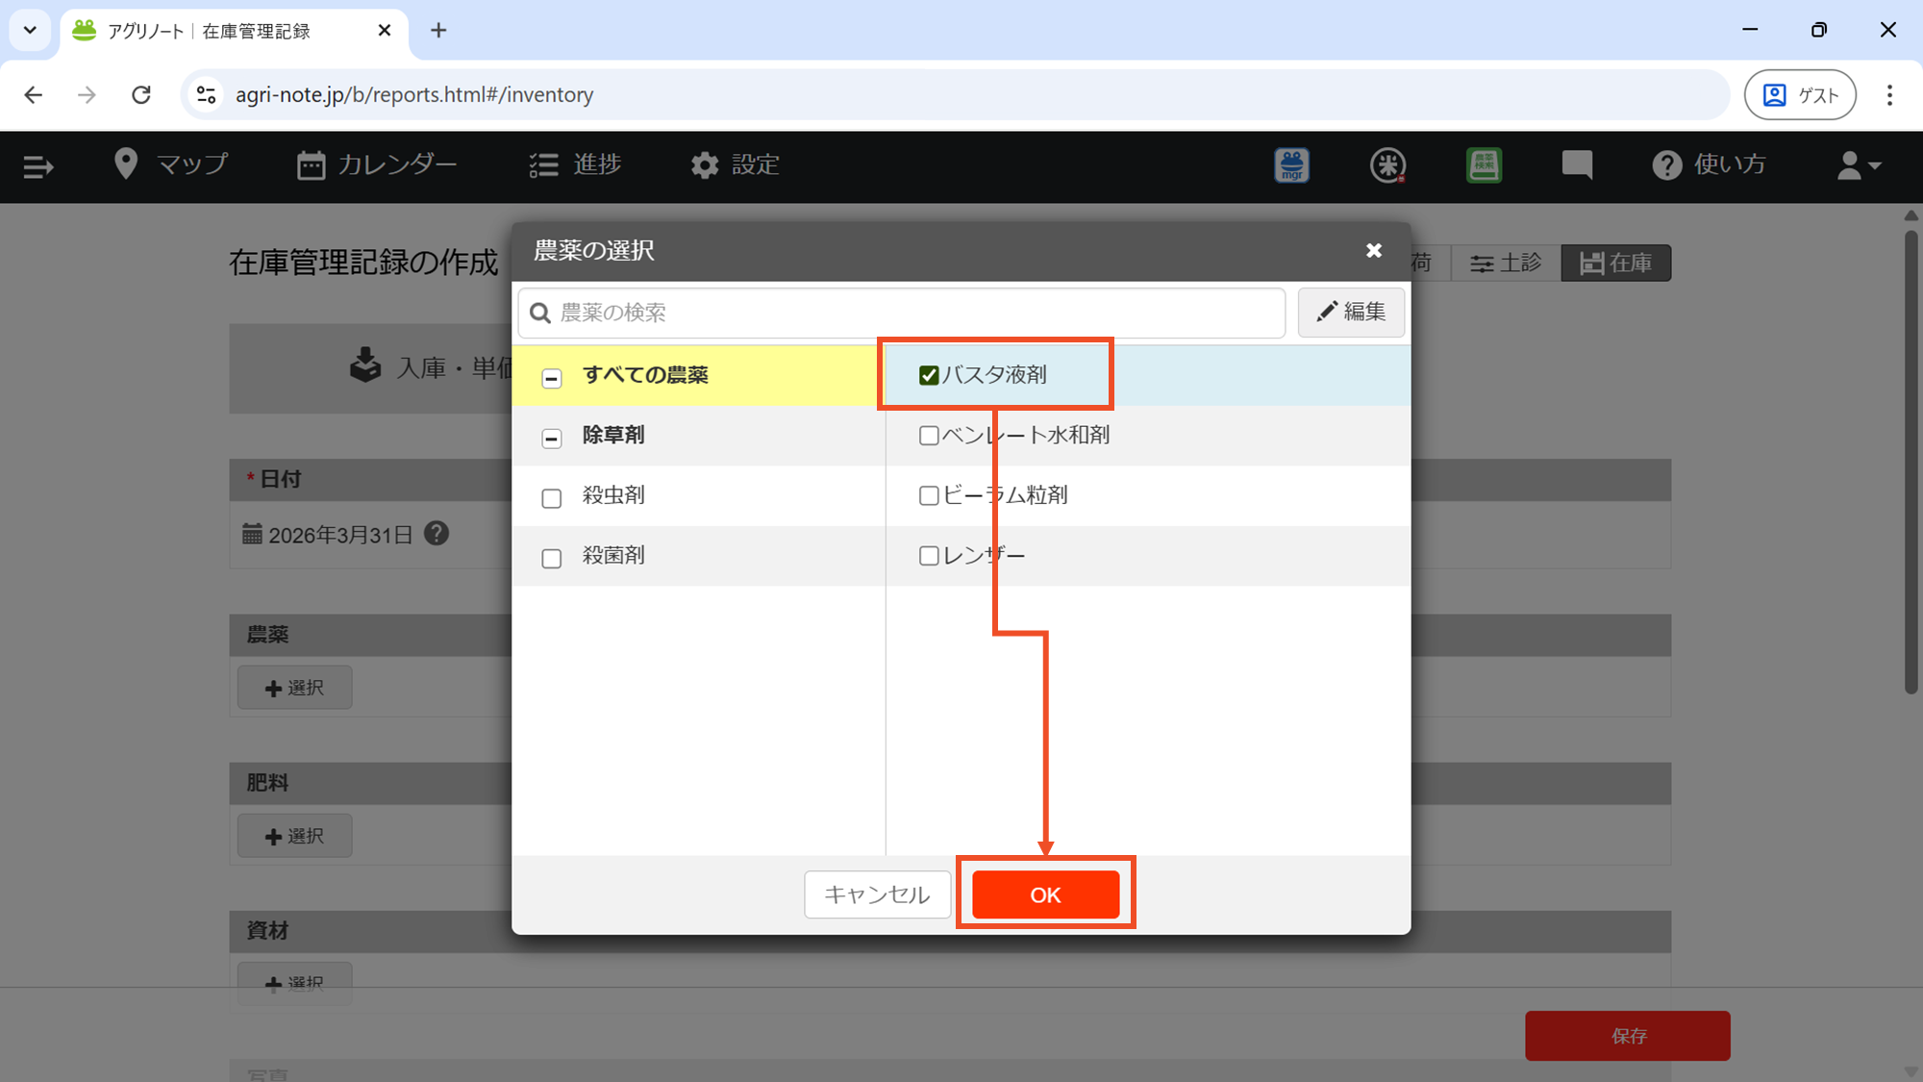Image resolution: width=1923 pixels, height=1082 pixels.
Task: Open the chat message bubble icon
Action: click(x=1577, y=165)
